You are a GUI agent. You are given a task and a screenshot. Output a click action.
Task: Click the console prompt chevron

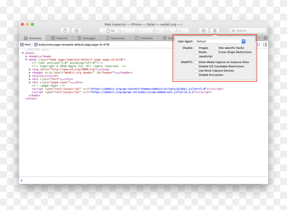pos(22,181)
